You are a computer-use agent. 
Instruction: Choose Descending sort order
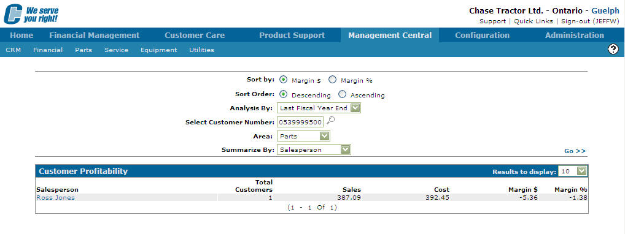coord(283,95)
